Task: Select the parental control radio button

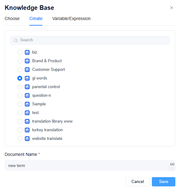Action: click(x=20, y=87)
